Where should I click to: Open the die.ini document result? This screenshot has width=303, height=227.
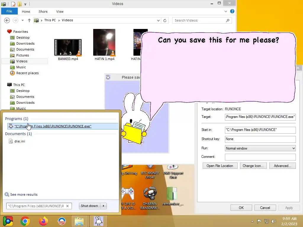(x=17, y=141)
